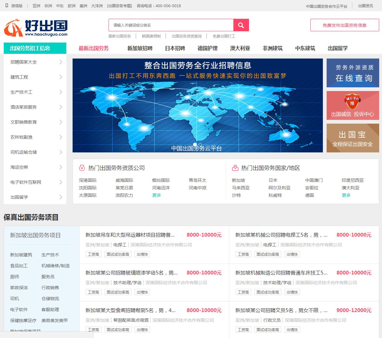The image size is (382, 338).
Task: Click 微信版 link in top bar
Action: click(x=17, y=6)
